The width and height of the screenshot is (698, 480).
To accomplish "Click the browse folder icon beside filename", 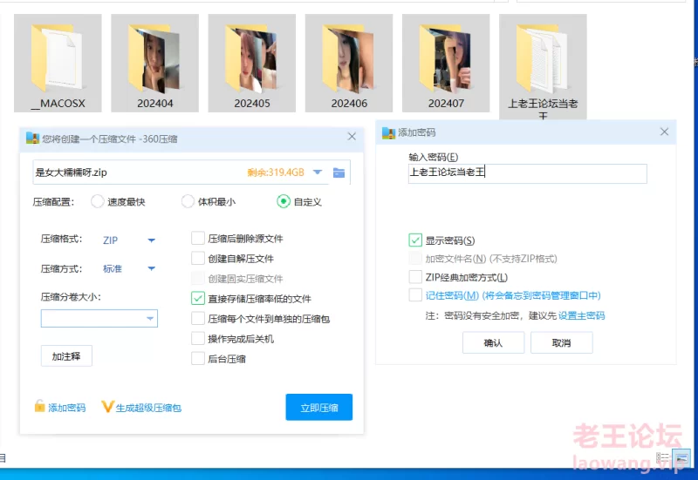I will 339,172.
